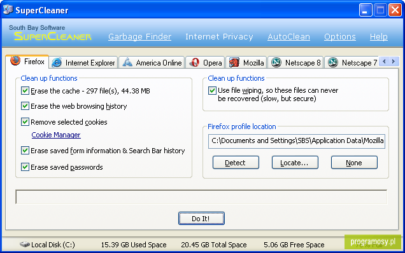Show more tabs with right arrow
The width and height of the screenshot is (405, 253).
[x=394, y=62]
